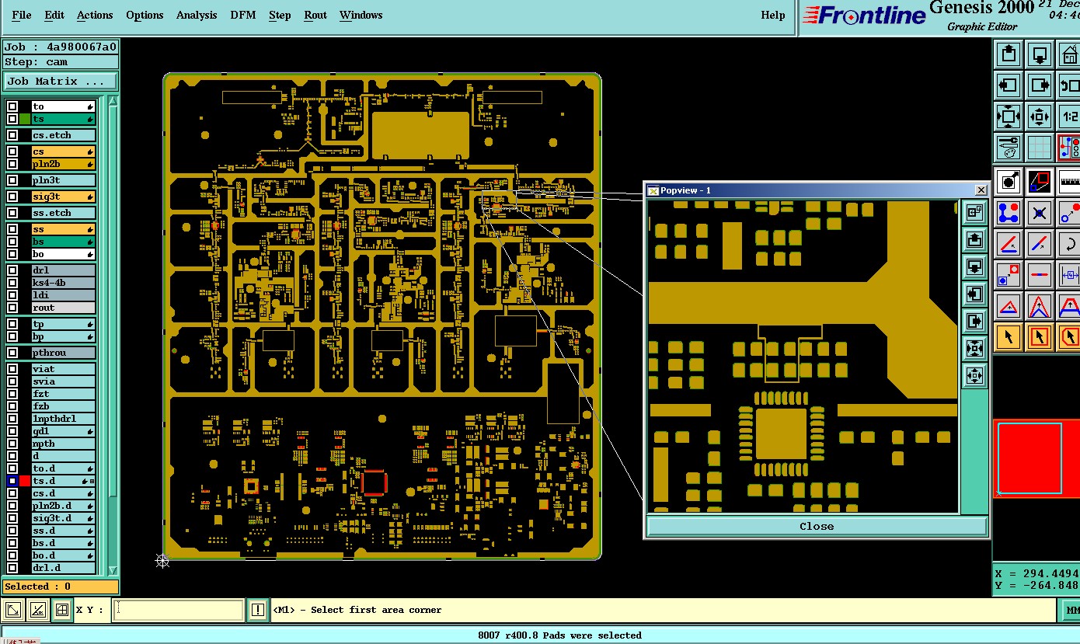1080x644 pixels.
Task: Select the layer name rout
Action: coord(63,308)
